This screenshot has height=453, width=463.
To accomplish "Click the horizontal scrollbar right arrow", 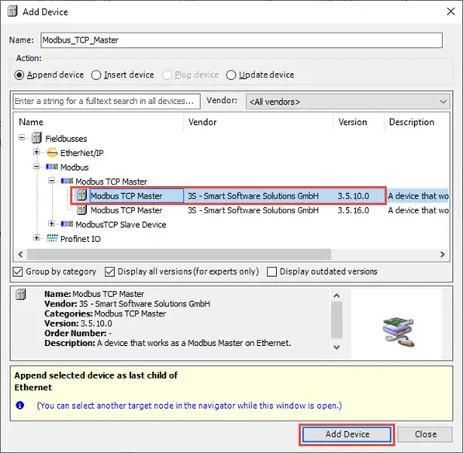I will coord(442,254).
